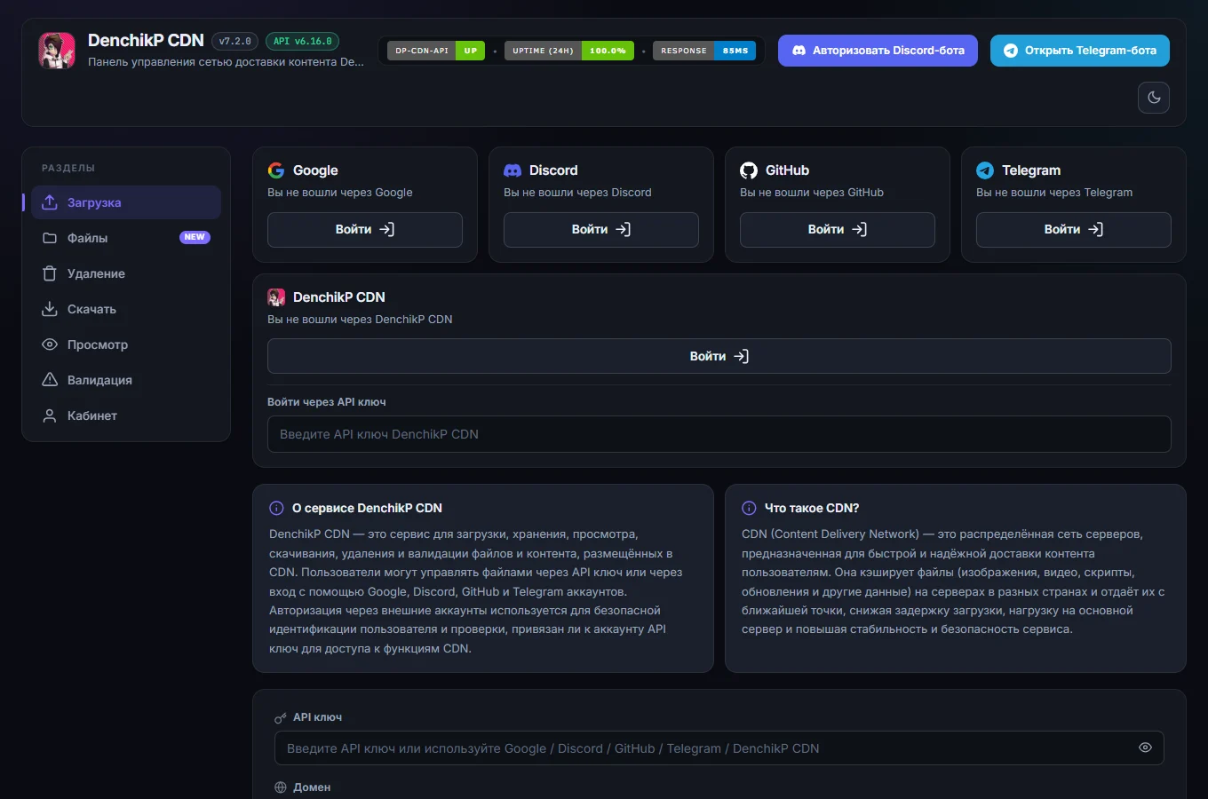Viewport: 1208px width, 799px height.
Task: Toggle the dark mode moon icon
Action: coord(1154,98)
